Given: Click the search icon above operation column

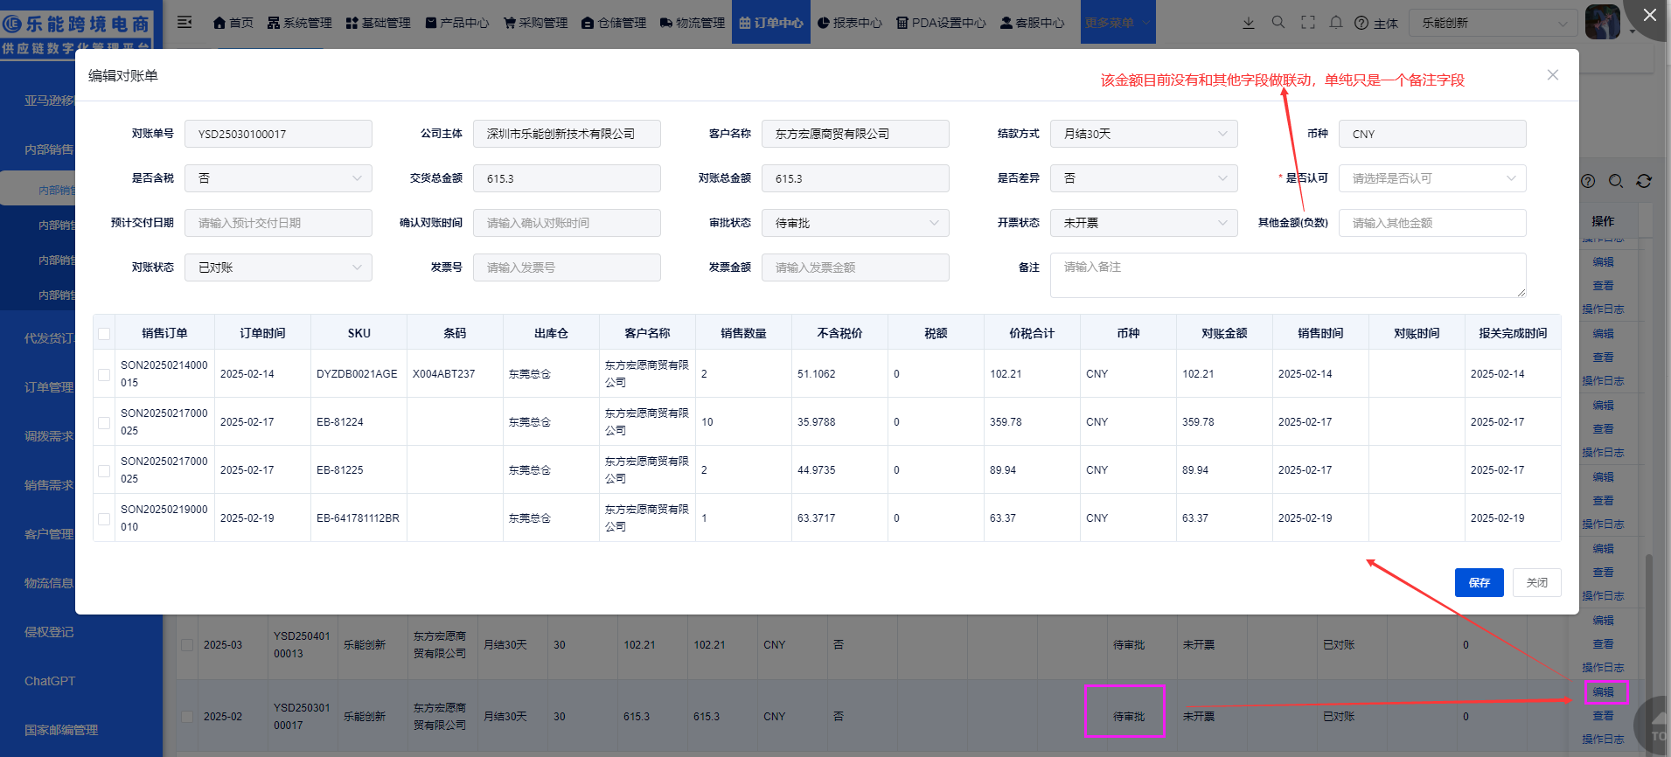Looking at the screenshot, I should coord(1616,181).
